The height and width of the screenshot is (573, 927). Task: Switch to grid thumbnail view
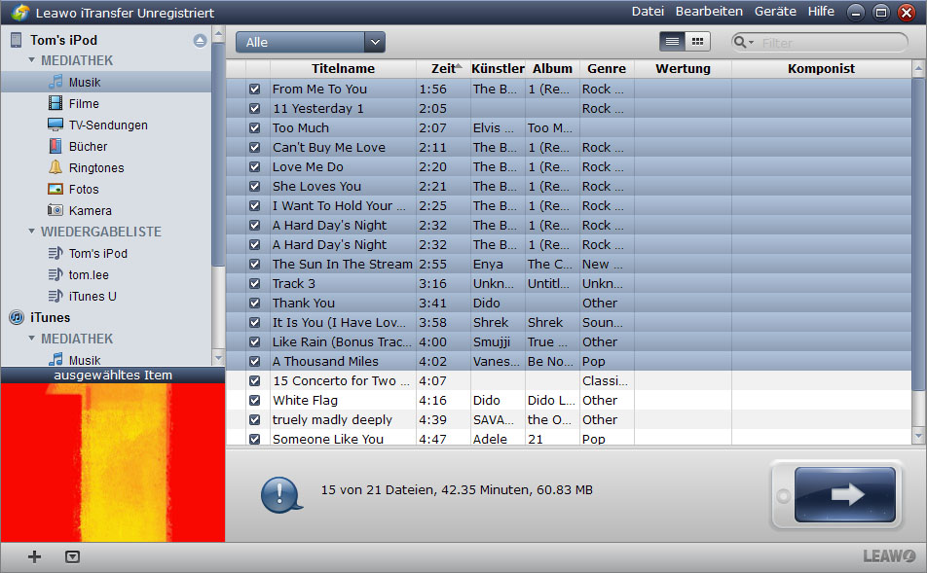click(697, 42)
